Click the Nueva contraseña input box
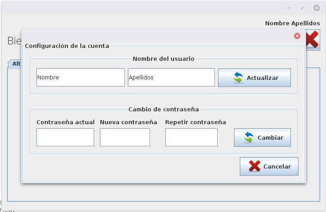The image size is (326, 212). point(125,137)
